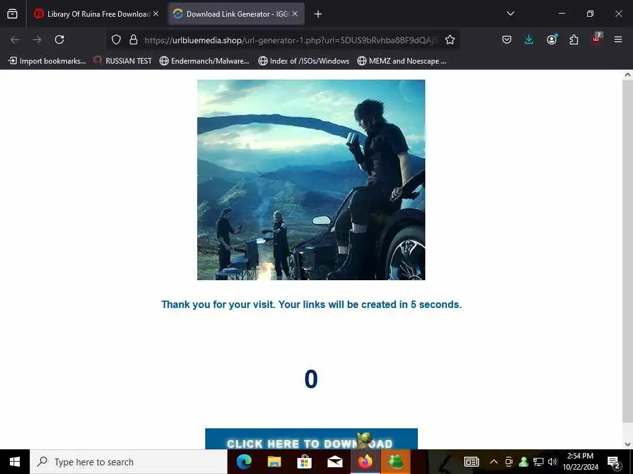Click the Meet Now tray icon
This screenshot has height=474, width=633.
[x=509, y=462]
